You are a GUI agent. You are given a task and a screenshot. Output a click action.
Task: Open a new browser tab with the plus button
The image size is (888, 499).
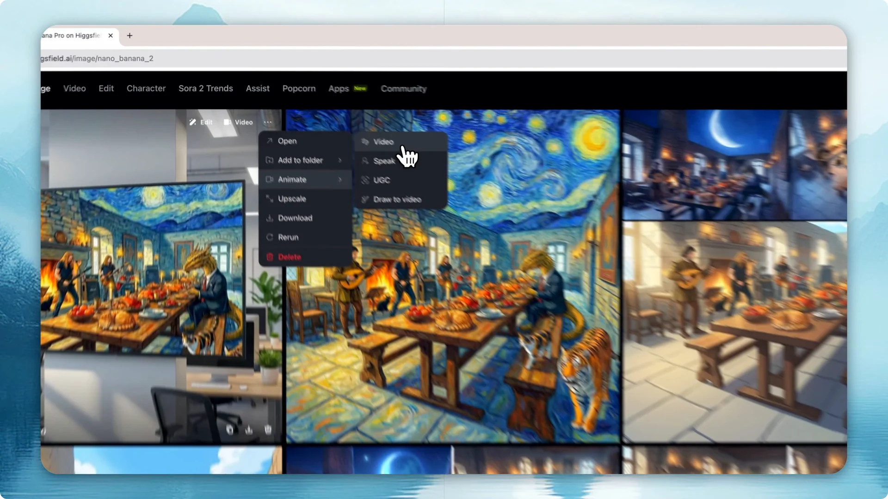[x=129, y=36]
